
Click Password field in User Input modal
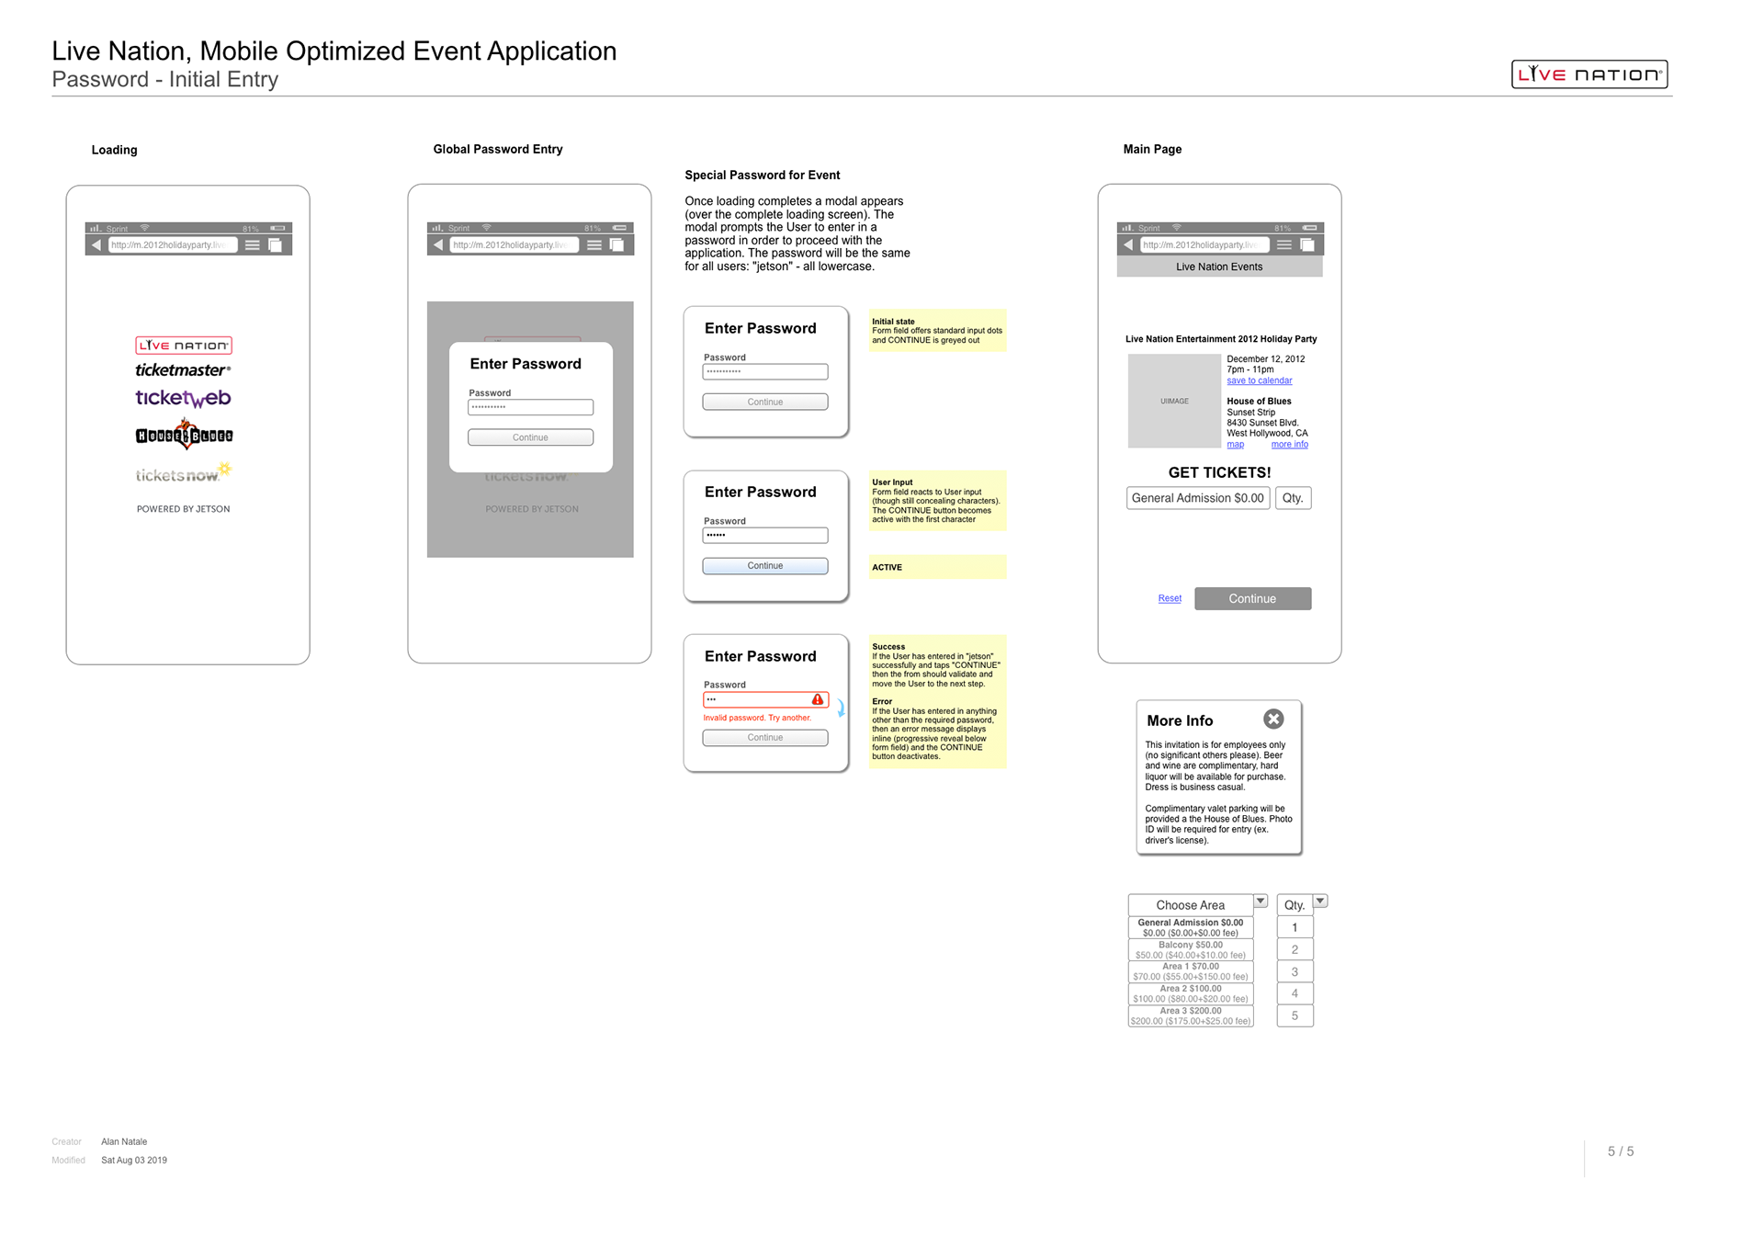[x=765, y=536]
